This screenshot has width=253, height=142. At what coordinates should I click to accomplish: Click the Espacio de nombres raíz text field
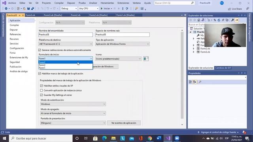click(122, 35)
